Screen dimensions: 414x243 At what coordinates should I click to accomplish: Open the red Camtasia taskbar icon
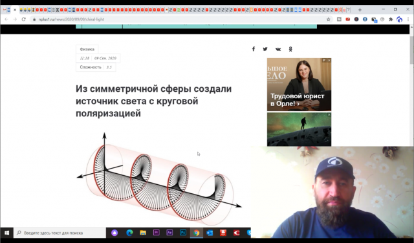coord(237,233)
